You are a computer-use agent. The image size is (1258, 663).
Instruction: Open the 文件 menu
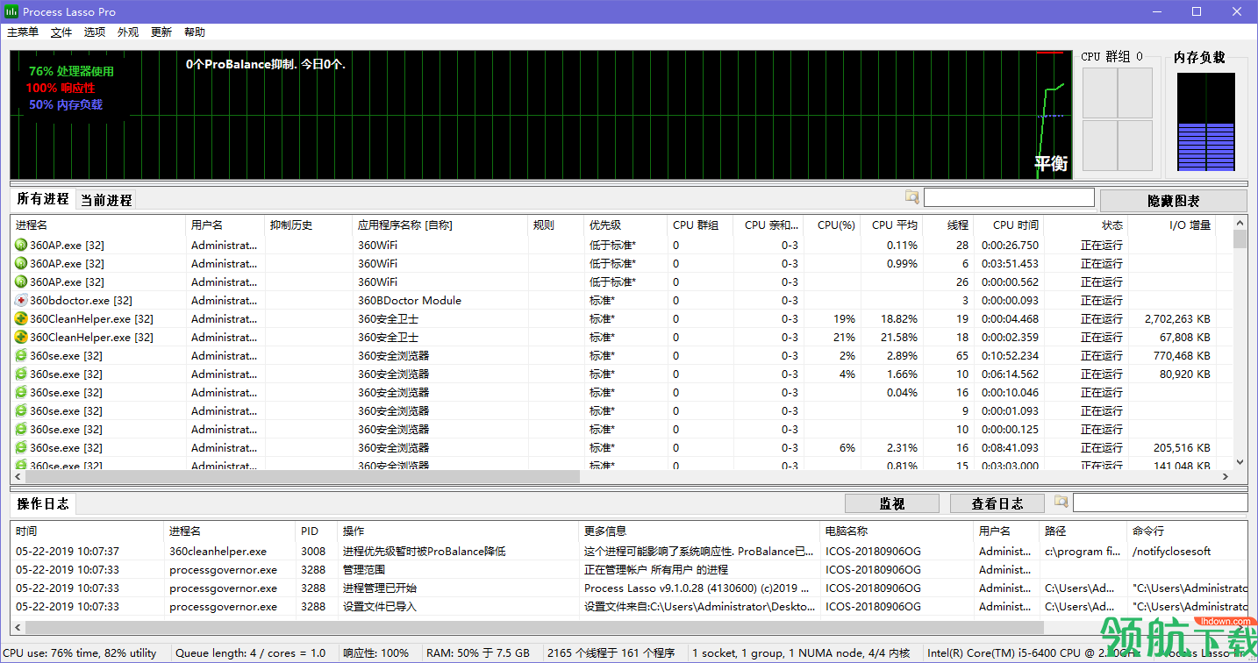click(61, 32)
